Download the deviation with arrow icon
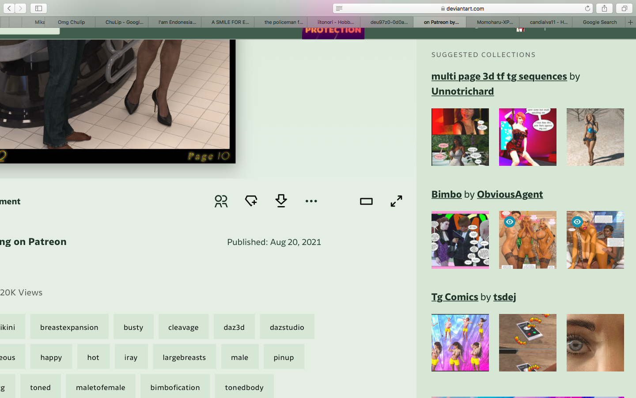The image size is (636, 398). point(281,201)
